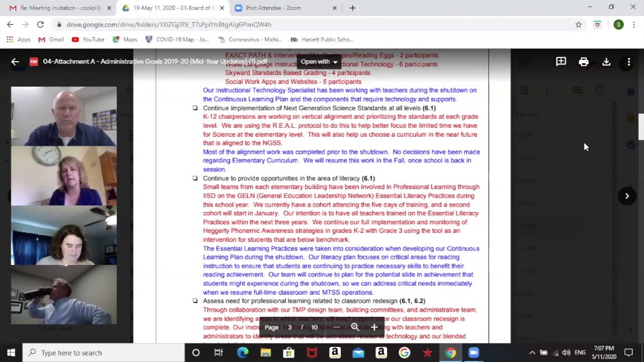Open the Apps bookmark
The image size is (644, 362).
(x=19, y=39)
